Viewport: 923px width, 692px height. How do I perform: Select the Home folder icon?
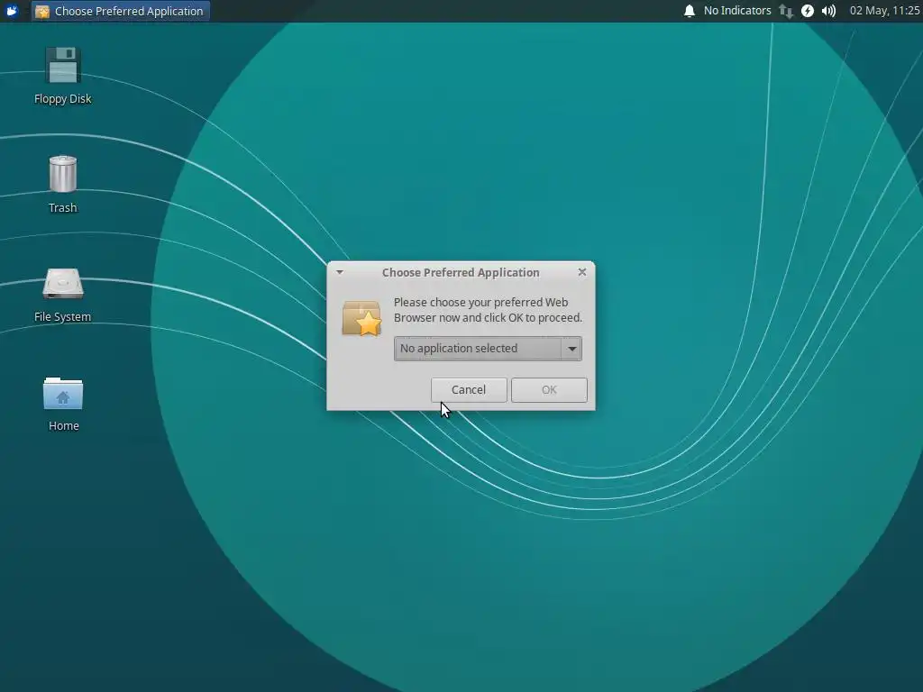(x=63, y=393)
